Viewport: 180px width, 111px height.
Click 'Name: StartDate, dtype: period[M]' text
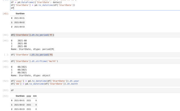(x=32, y=49)
